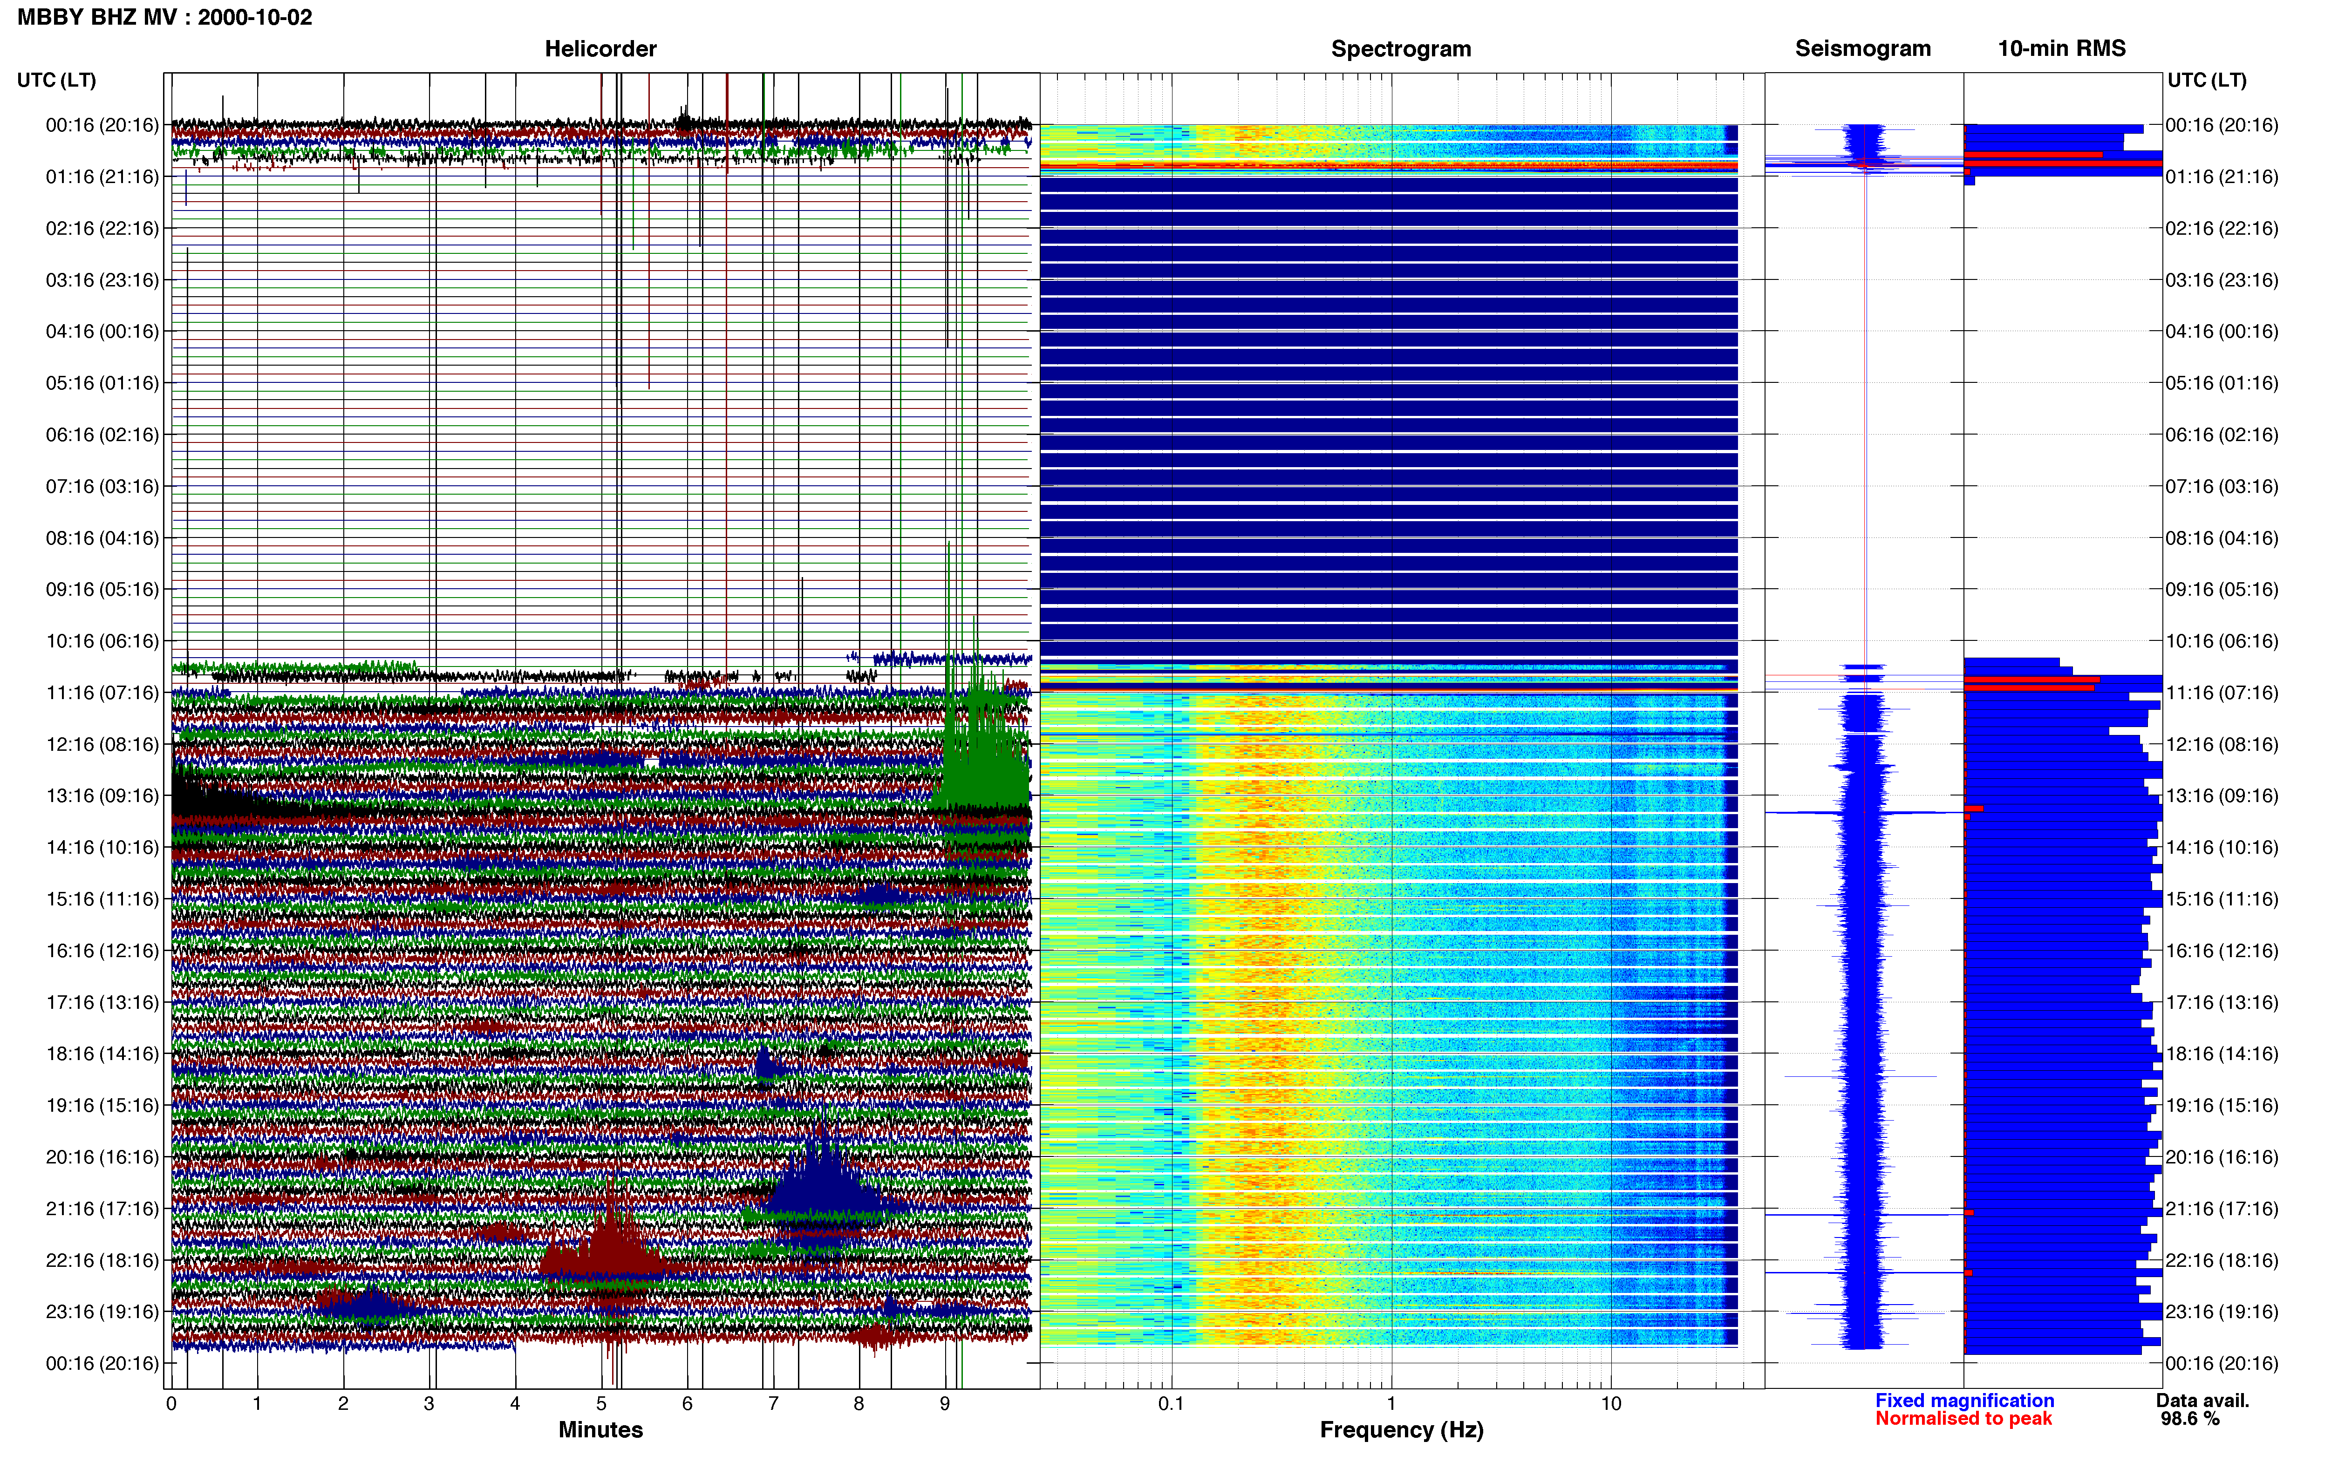
Task: Click minute tick 3 on the helicorder axis
Action: pos(429,1403)
